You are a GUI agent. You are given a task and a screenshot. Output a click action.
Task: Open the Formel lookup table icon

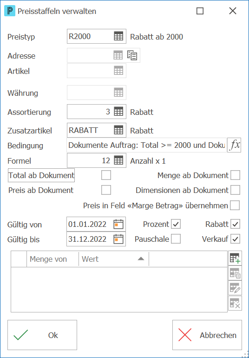[x=118, y=160]
